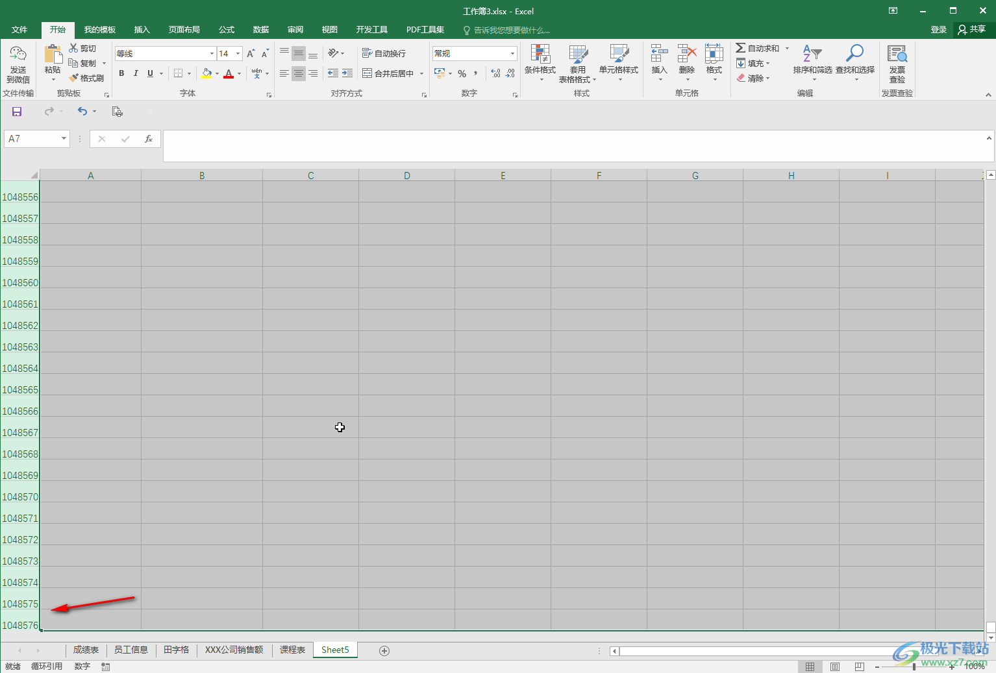996x673 pixels.
Task: Toggle Center horizontal alignment
Action: coord(299,73)
